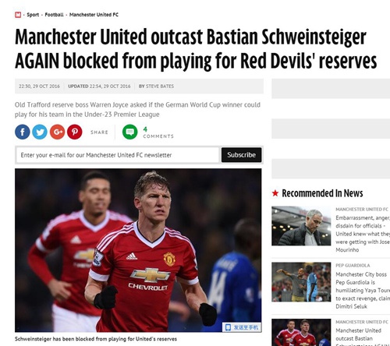Pin article on Pinterest
The height and width of the screenshot is (346, 390).
pyautogui.click(x=75, y=132)
